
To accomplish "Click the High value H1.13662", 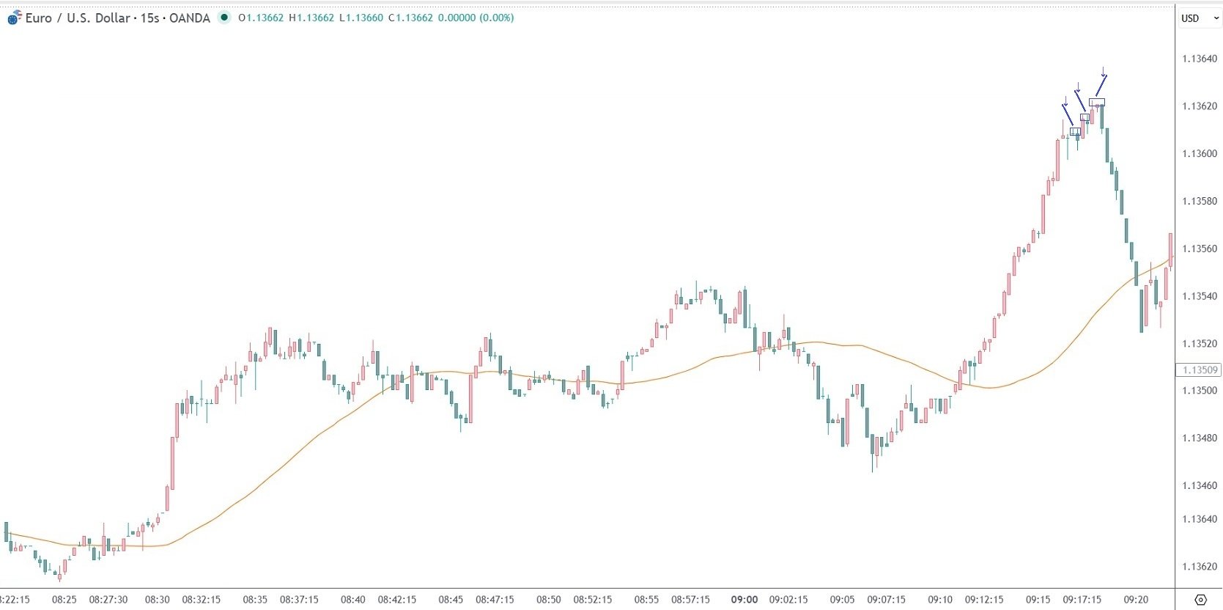I will click(311, 18).
